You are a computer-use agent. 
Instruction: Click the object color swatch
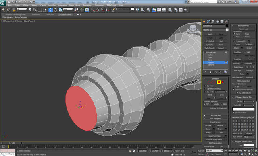coord(227,26)
